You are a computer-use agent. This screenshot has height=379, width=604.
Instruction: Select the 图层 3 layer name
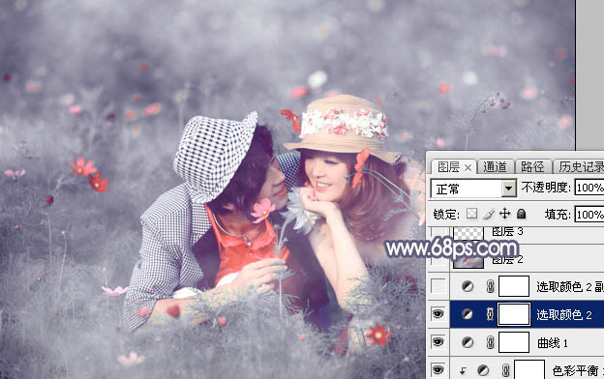pos(507,232)
